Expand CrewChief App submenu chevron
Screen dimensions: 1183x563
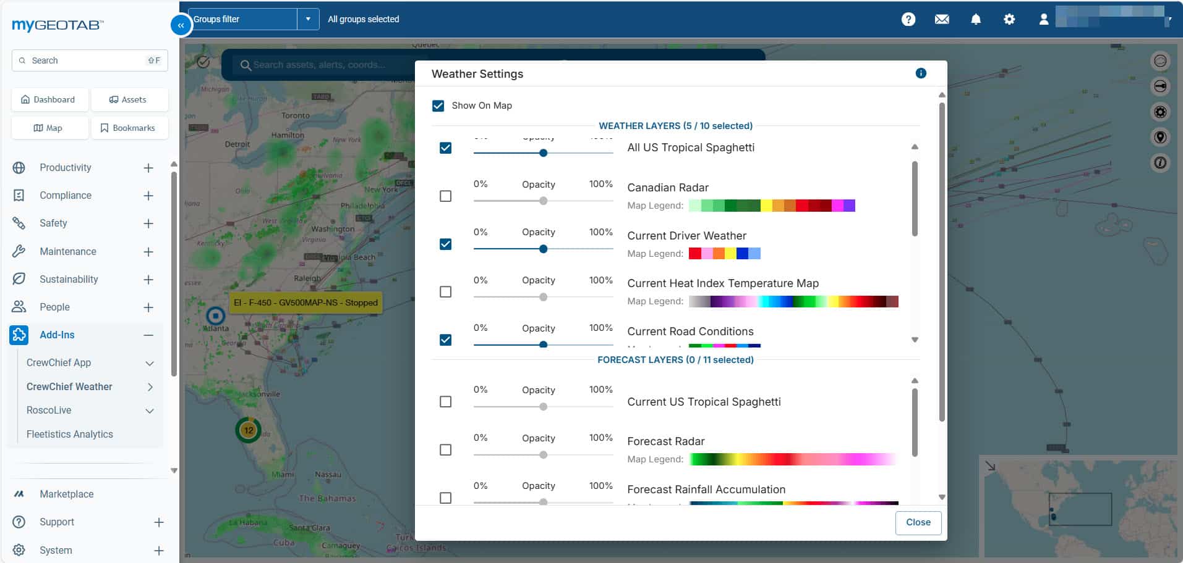click(x=149, y=363)
